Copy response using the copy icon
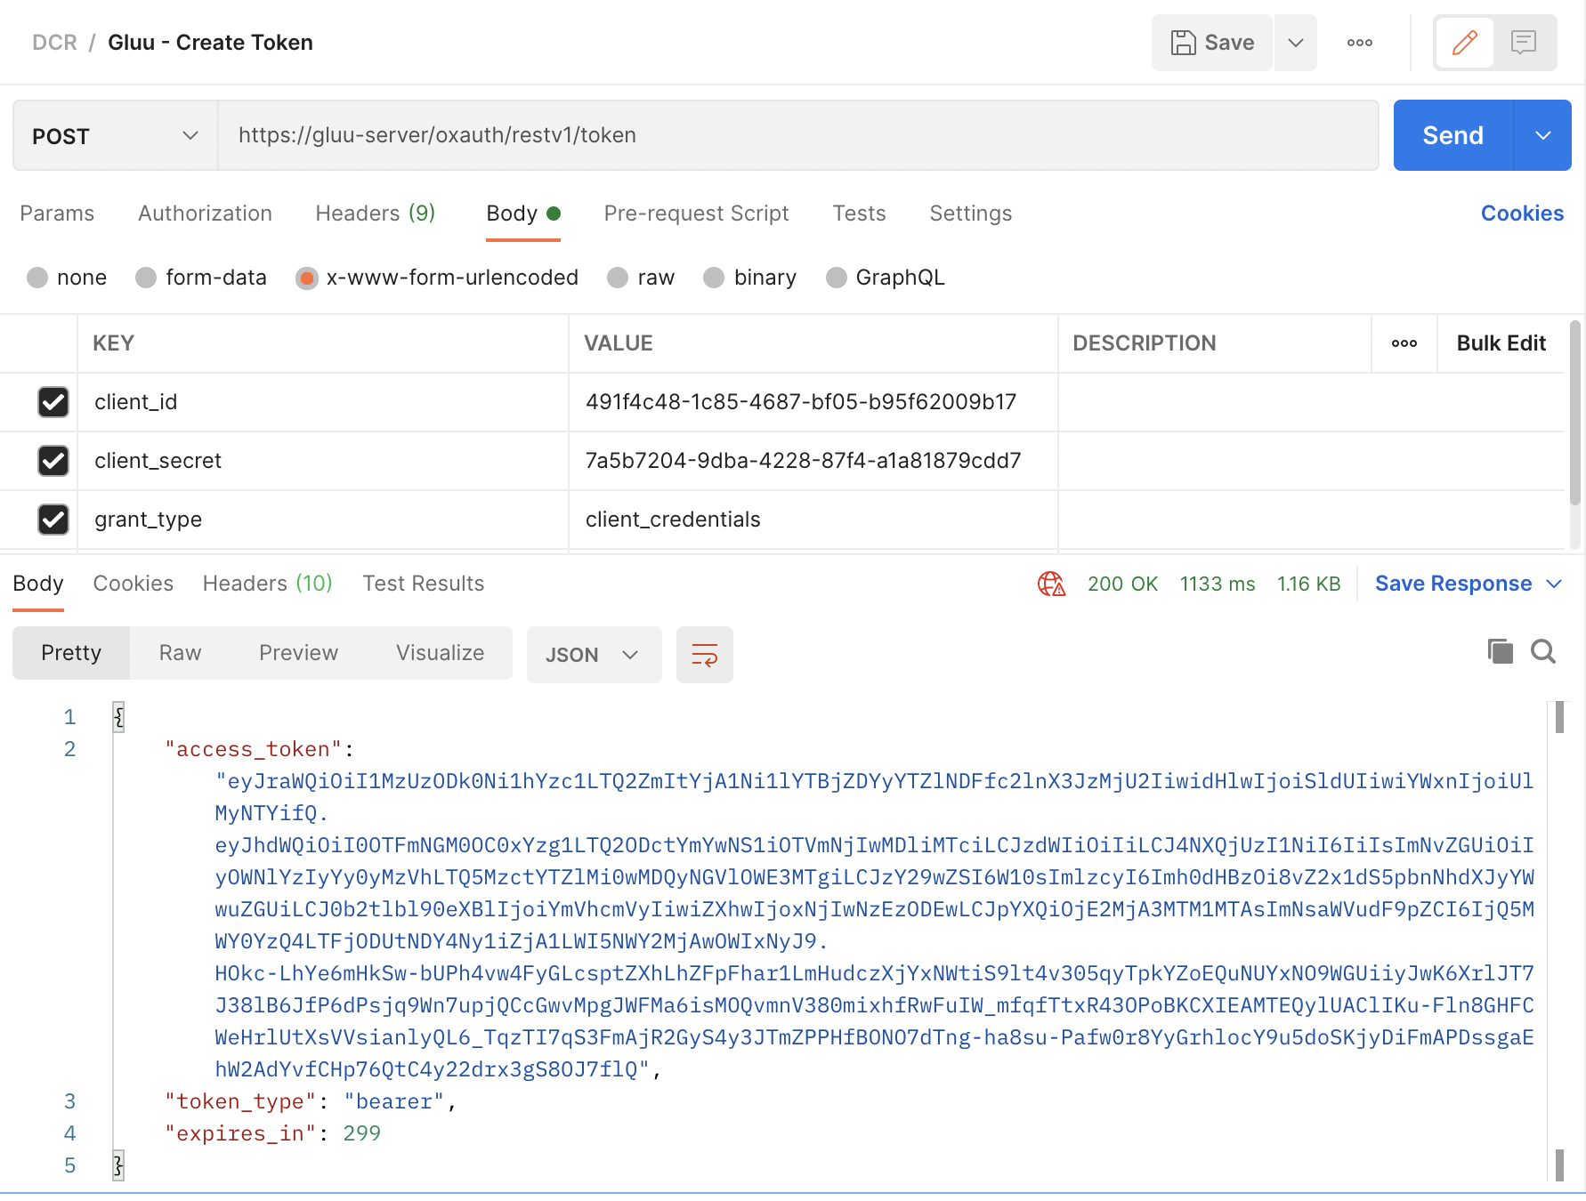Screen dimensions: 1586x1201 (x=1500, y=652)
